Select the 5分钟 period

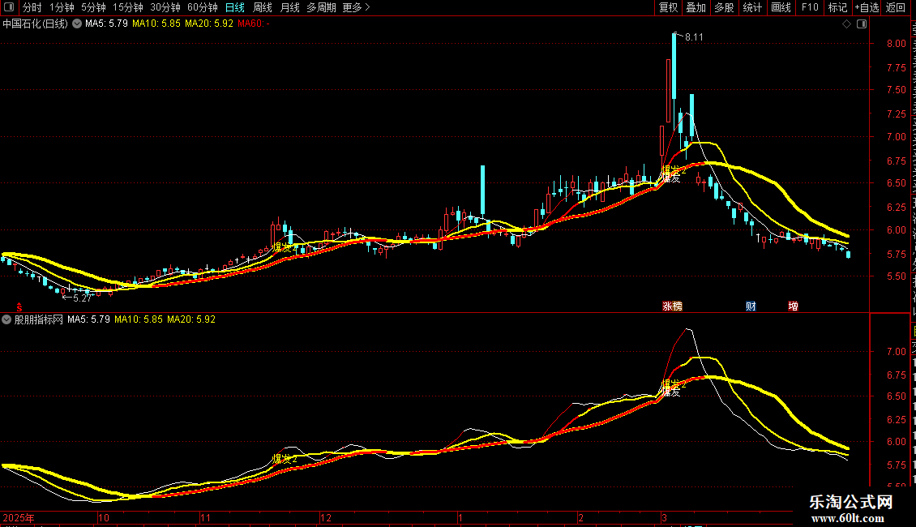93,7
